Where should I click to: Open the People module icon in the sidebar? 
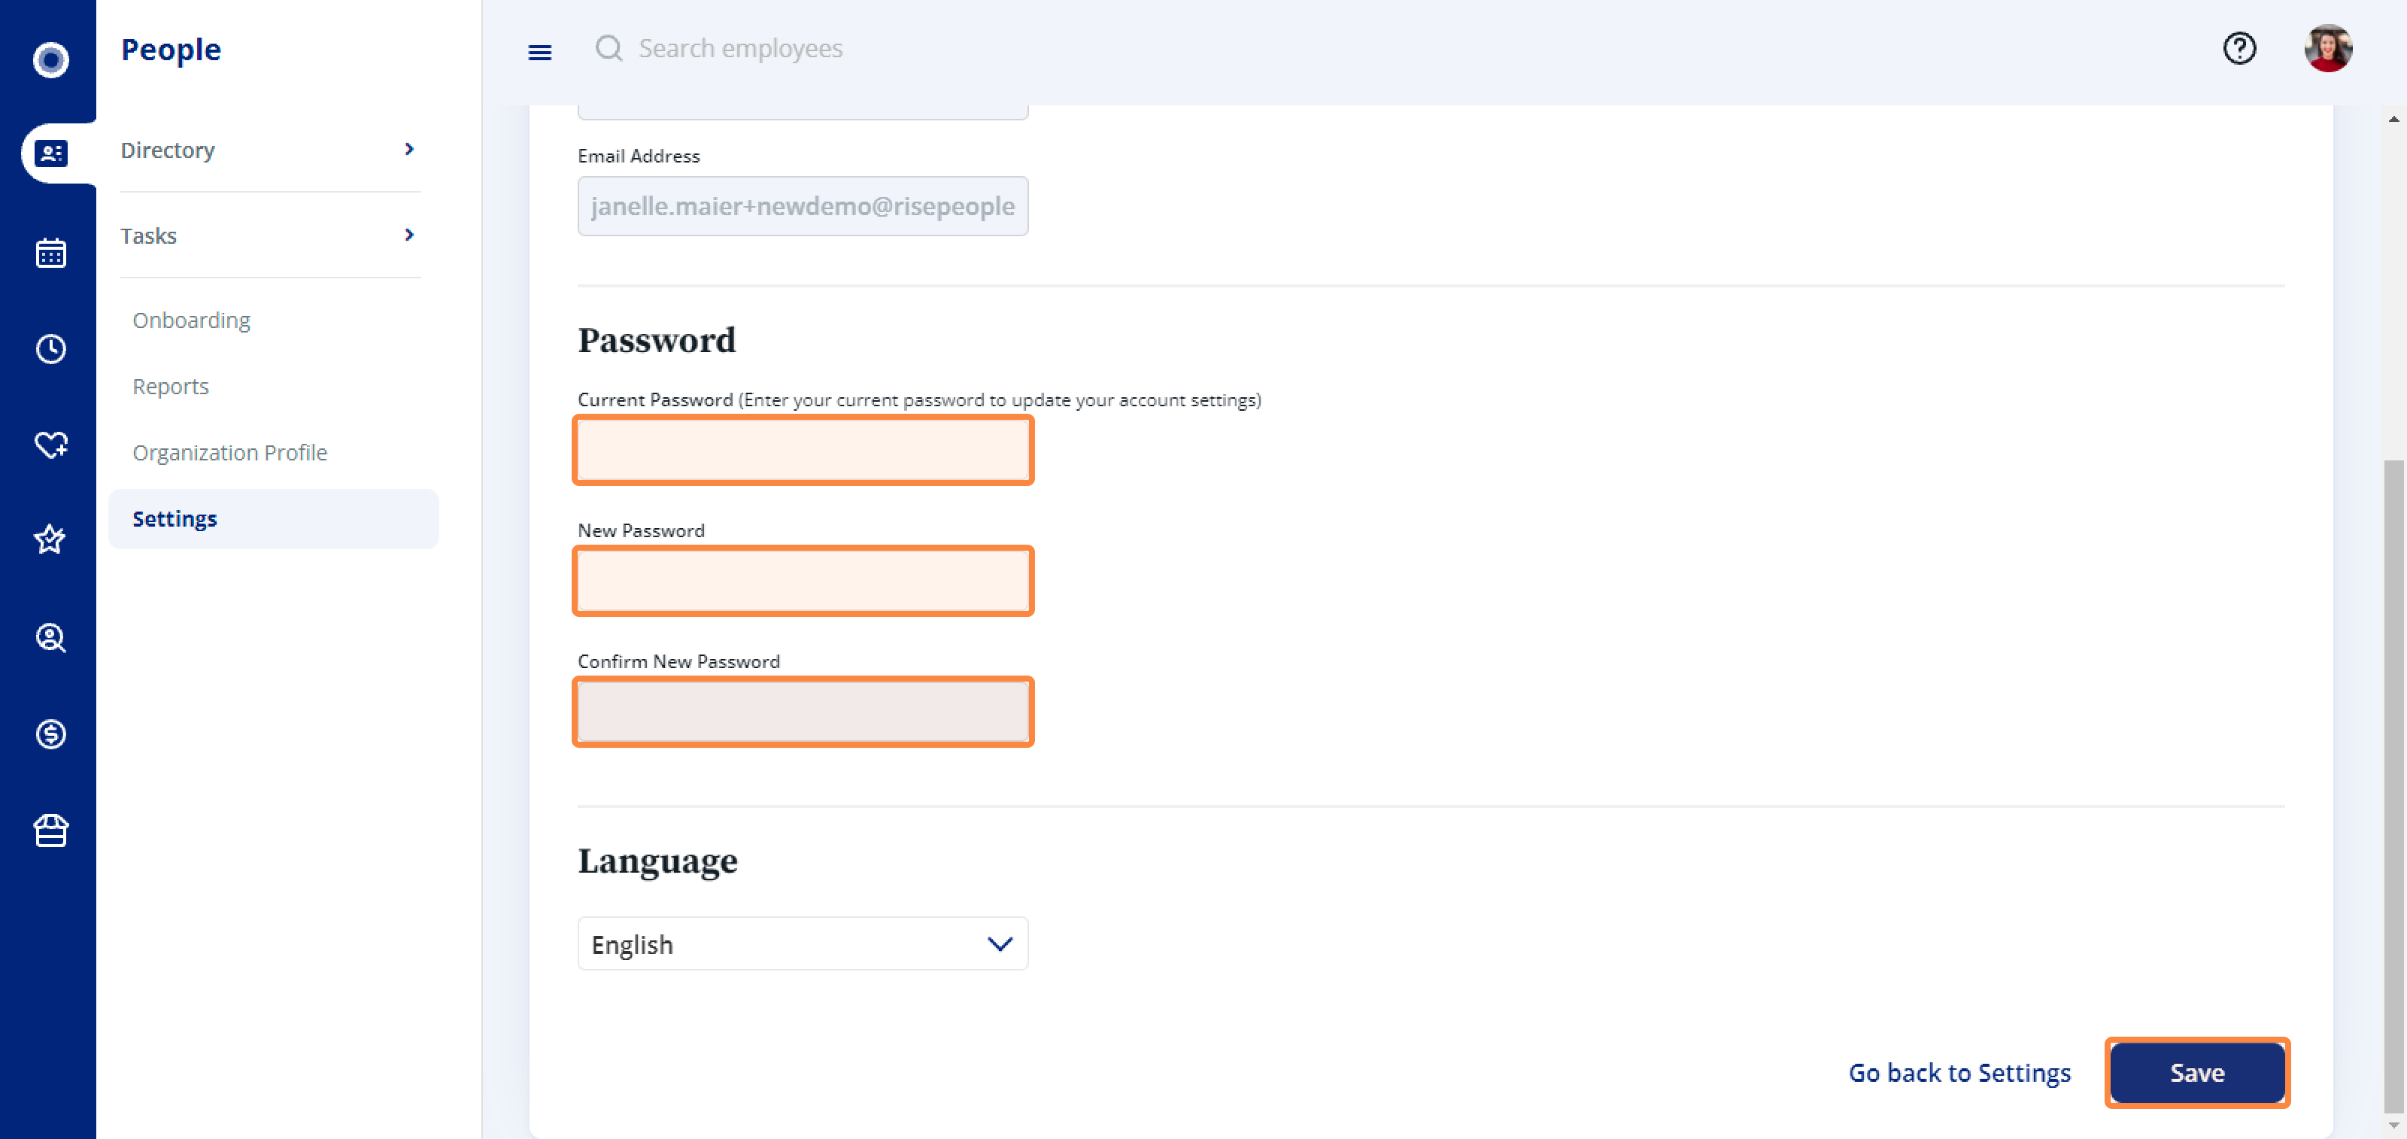click(50, 153)
